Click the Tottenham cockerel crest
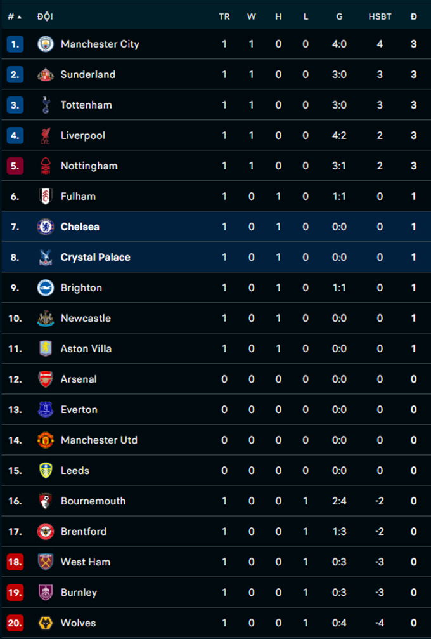This screenshot has height=639, width=431. pos(46,105)
